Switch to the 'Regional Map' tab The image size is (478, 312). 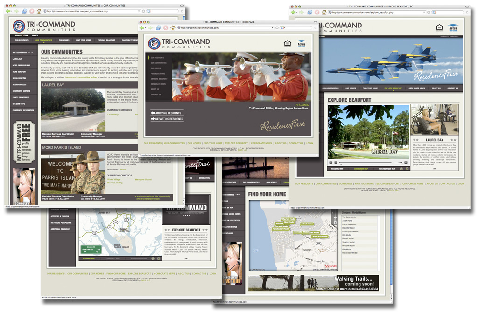pos(338,169)
